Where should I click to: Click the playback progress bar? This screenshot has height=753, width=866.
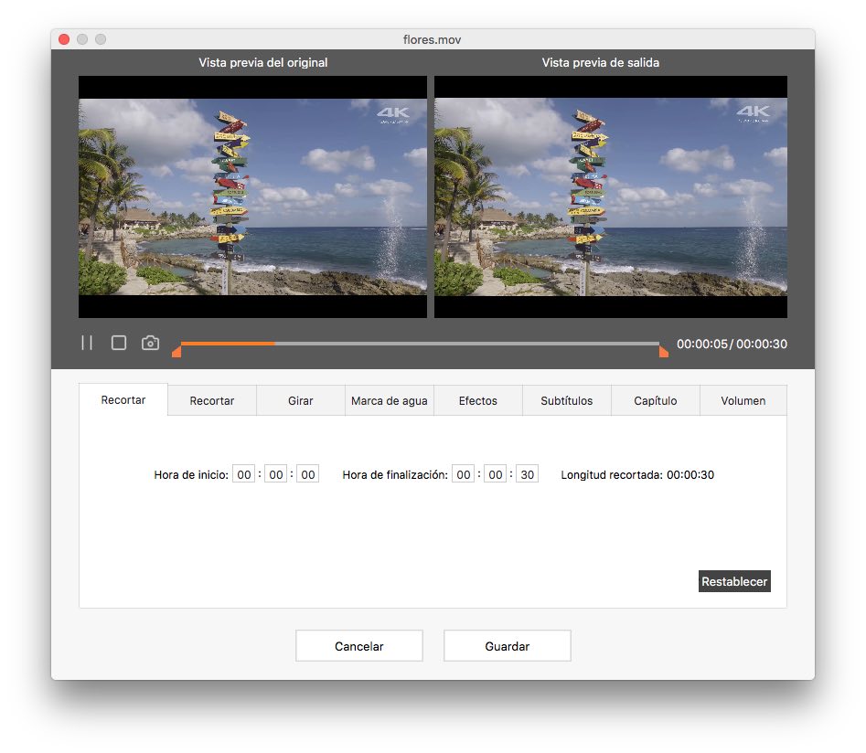pos(421,345)
